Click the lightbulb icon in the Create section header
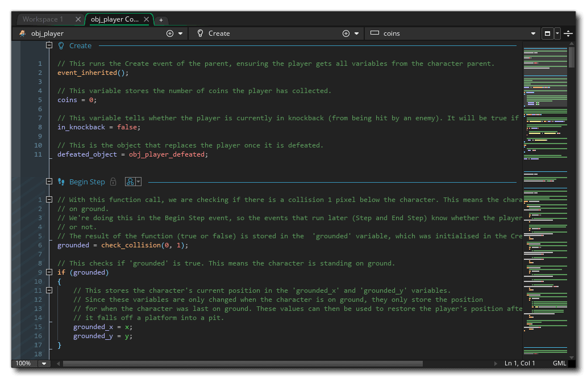587x379 pixels. coord(61,45)
